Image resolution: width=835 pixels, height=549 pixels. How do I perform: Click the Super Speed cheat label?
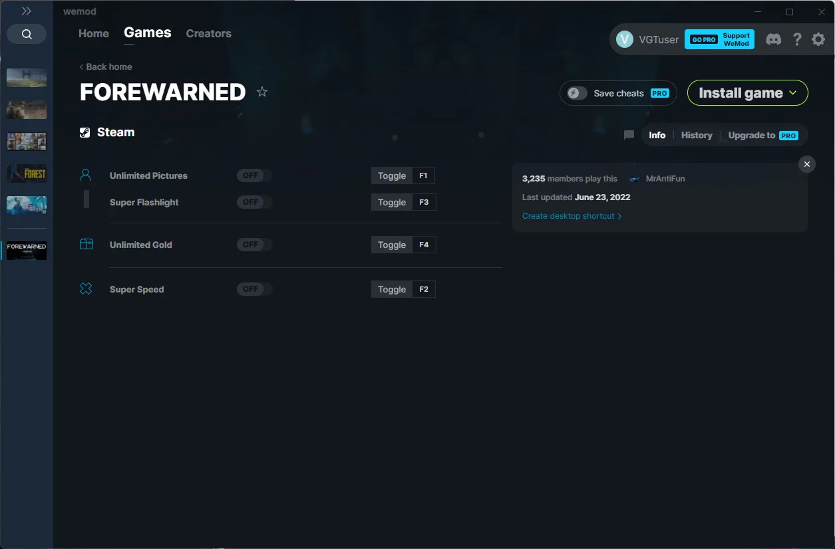(x=137, y=289)
